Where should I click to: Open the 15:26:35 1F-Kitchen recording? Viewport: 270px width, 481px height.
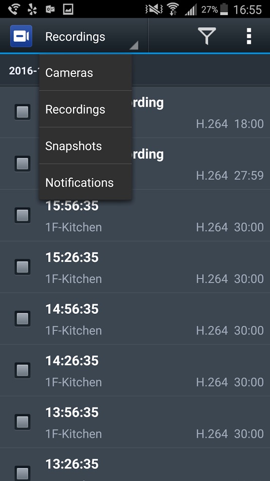click(135, 267)
